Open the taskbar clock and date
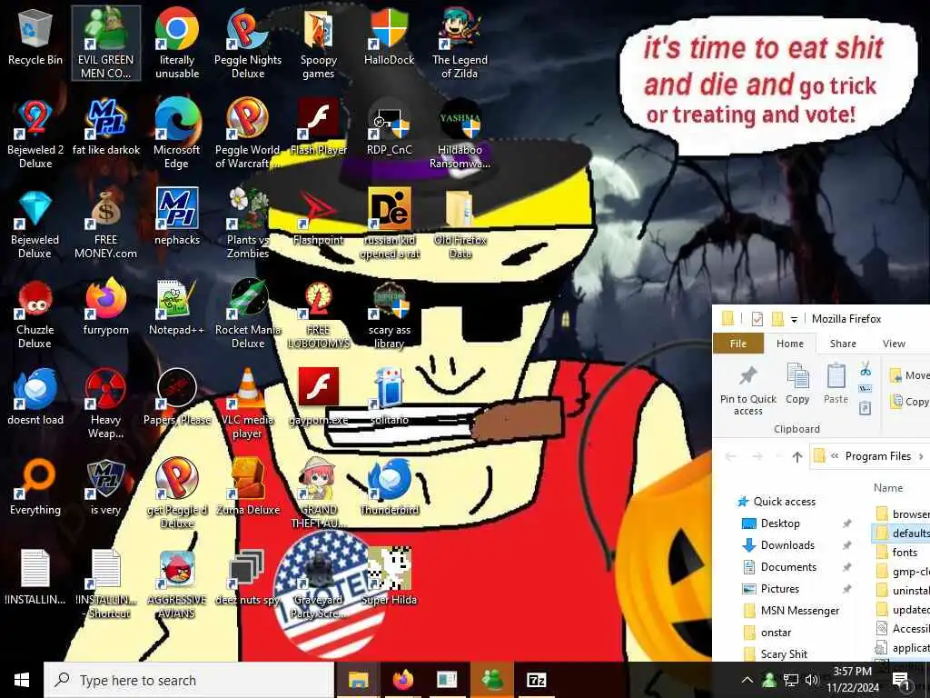 [853, 680]
